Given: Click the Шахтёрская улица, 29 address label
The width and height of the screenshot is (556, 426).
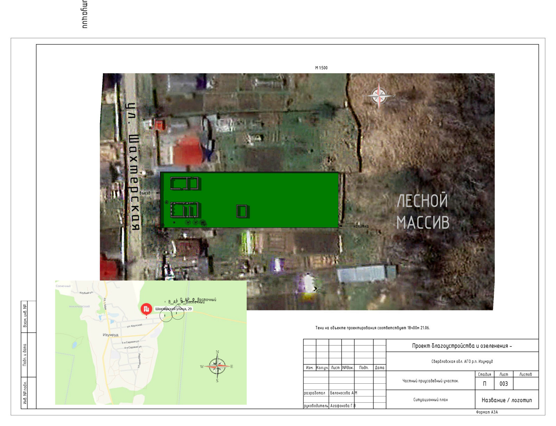Looking at the screenshot, I should click(x=173, y=309).
